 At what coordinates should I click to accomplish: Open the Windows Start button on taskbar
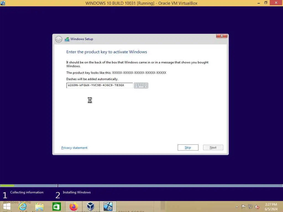(7, 206)
